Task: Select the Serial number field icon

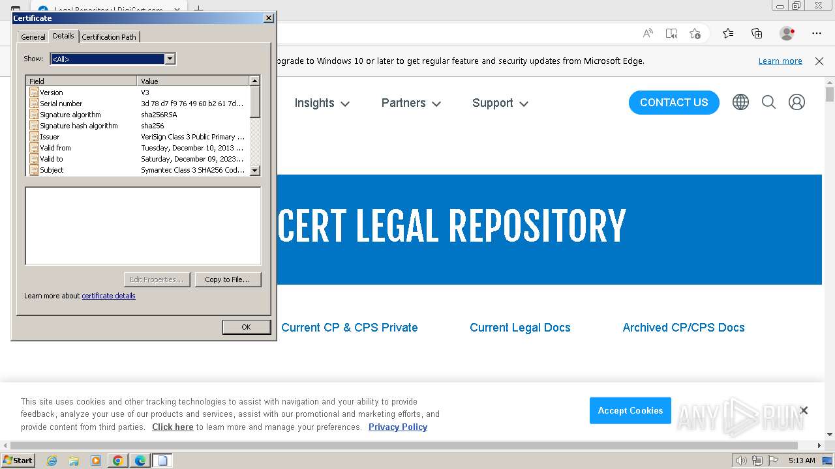Action: tap(34, 104)
